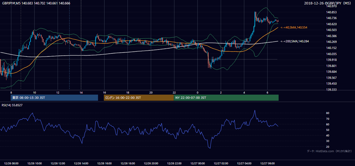Click the 12/26 08:00 bottom date label
The width and height of the screenshot is (355, 166).
pyautogui.click(x=11, y=163)
